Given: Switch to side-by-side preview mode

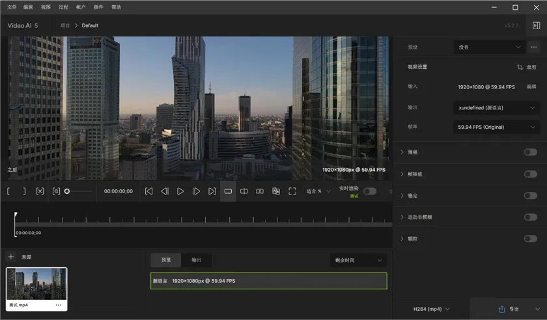Looking at the screenshot, I should point(260,191).
